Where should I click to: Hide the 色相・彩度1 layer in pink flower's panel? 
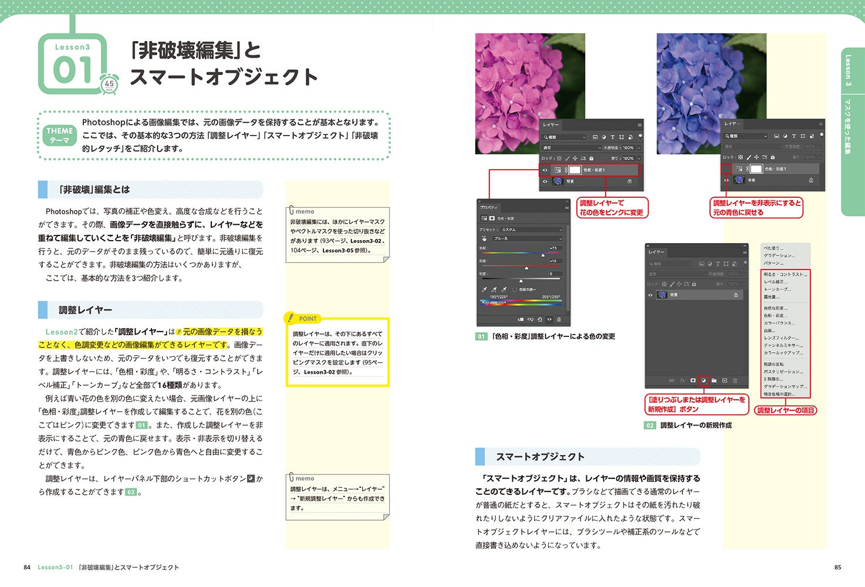pyautogui.click(x=545, y=170)
